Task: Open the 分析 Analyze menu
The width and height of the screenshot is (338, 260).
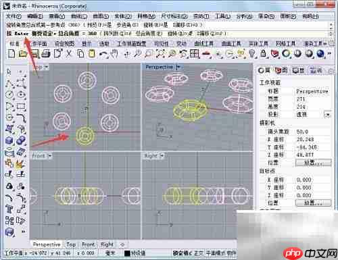Action: tap(244, 16)
